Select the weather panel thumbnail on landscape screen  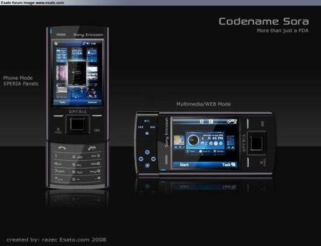point(179,142)
